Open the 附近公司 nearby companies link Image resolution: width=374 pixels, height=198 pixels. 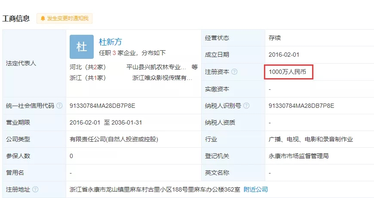[256, 189]
